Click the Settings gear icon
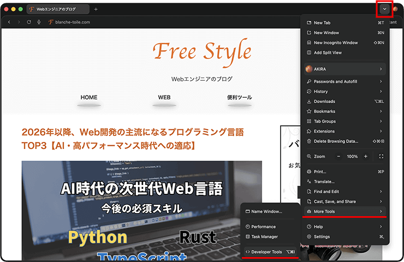This screenshot has width=404, height=262. (x=309, y=236)
